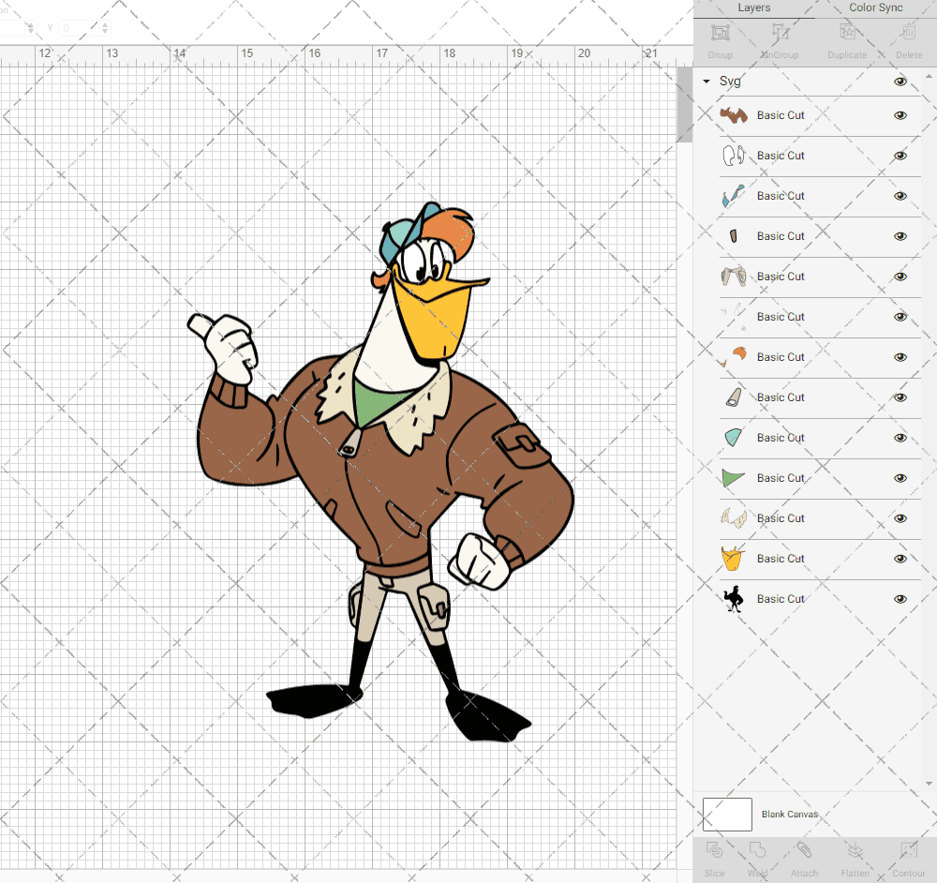This screenshot has width=937, height=883.
Task: Hide the teal cap layer
Action: coord(900,438)
